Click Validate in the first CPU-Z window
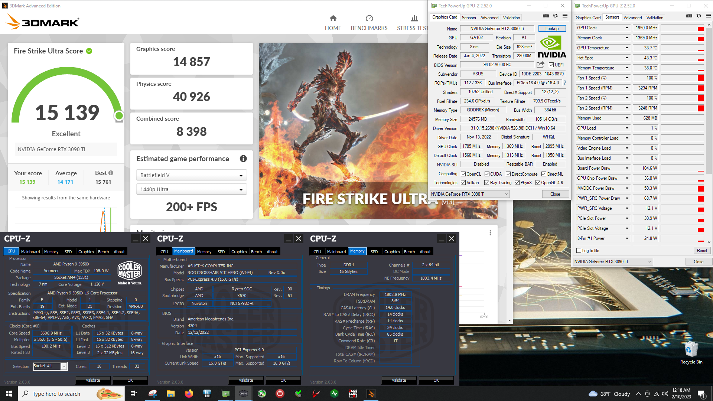Viewport: 713px width, 401px height. (x=93, y=380)
